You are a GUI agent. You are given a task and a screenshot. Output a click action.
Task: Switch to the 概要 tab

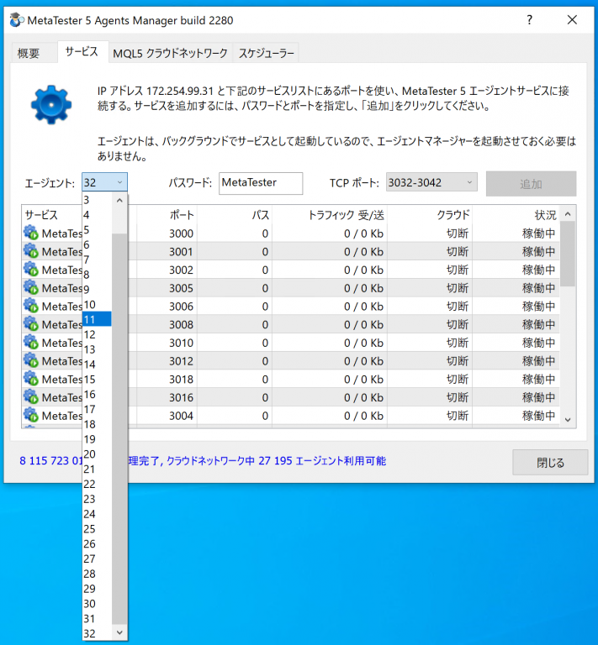(x=29, y=53)
